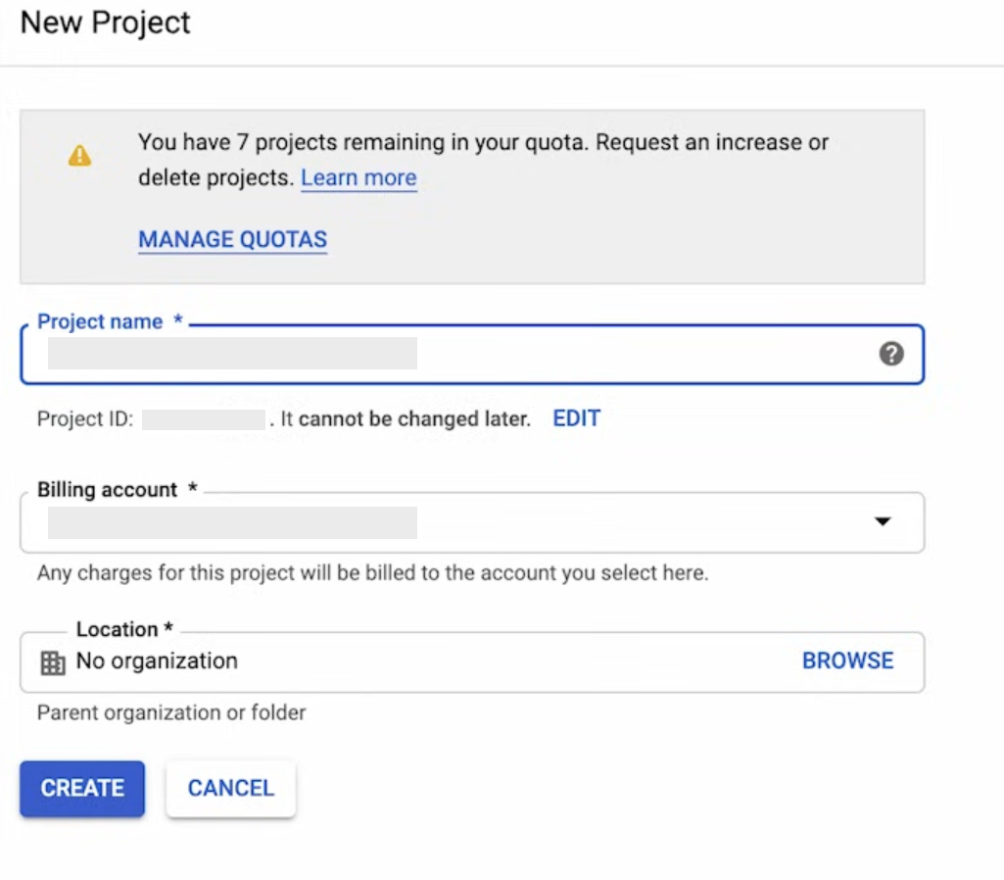The image size is (1004, 880).
Task: Click the CREATE button
Action: click(x=82, y=789)
